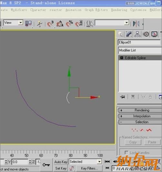162x172 pixels.
Task: Select Spline sub-object mode icon
Action: coord(149,130)
